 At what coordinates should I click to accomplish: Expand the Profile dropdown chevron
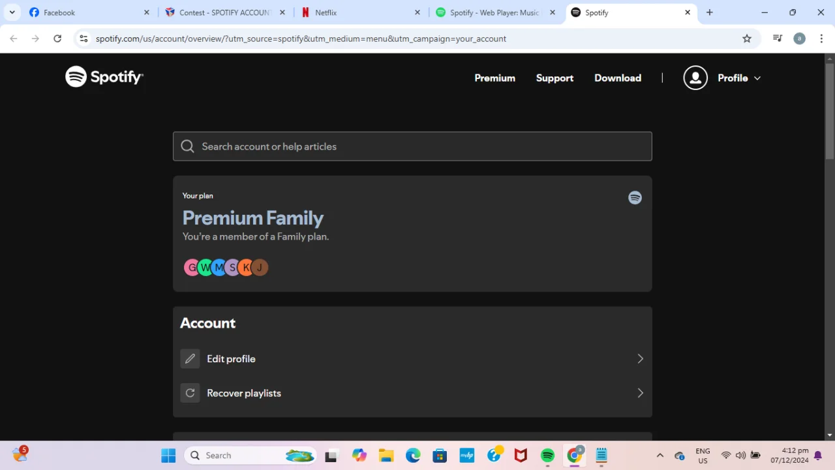point(757,78)
